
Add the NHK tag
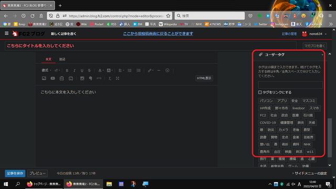(x=307, y=144)
